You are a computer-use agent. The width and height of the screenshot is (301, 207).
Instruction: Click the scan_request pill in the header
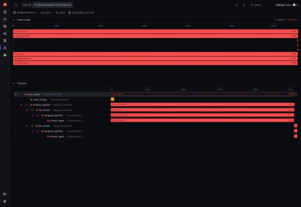pyautogui.click(x=46, y=12)
